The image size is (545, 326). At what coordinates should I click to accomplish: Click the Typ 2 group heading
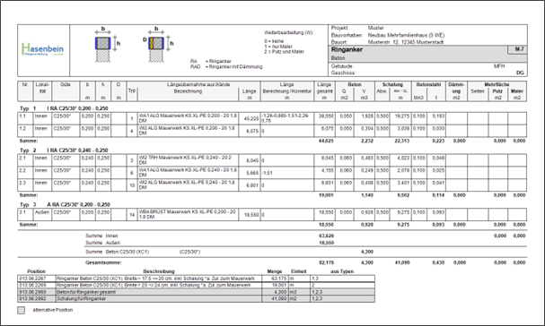coord(64,150)
